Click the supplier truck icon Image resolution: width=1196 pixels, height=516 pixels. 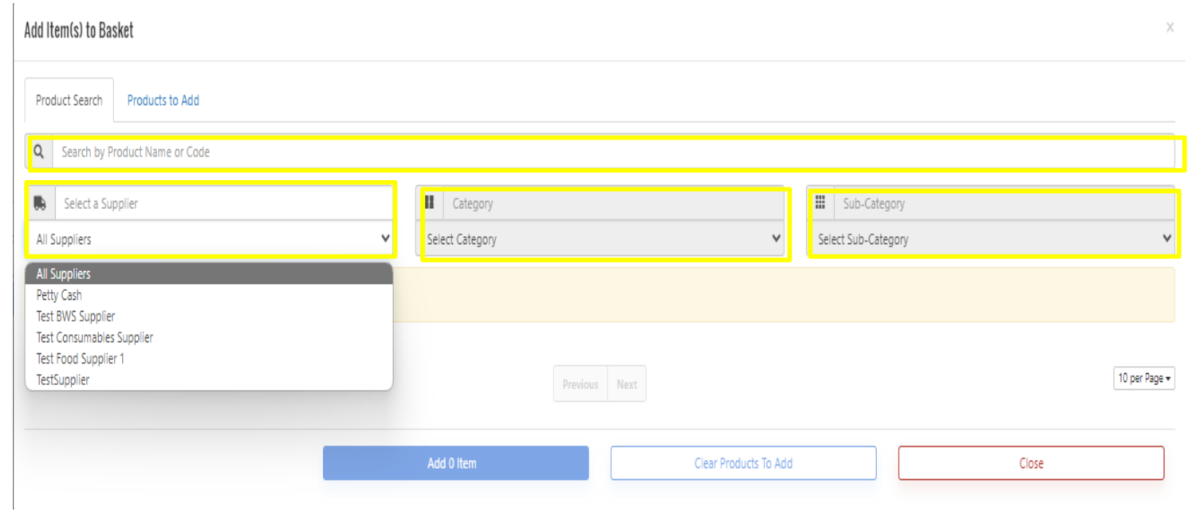(40, 203)
